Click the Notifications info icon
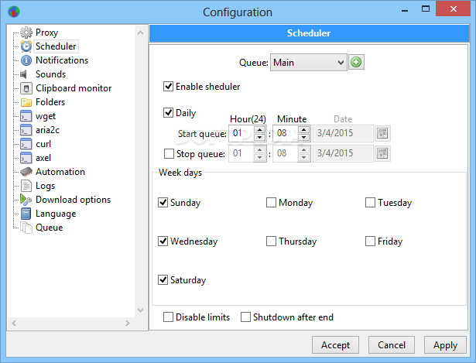476x363 pixels. click(x=26, y=60)
